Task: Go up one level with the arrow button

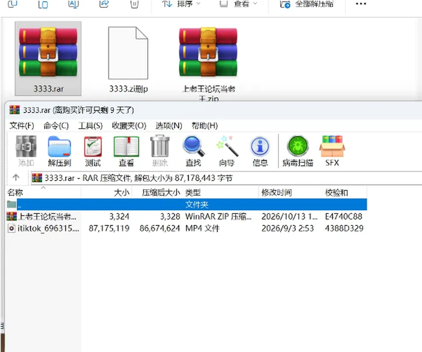Action: pyautogui.click(x=16, y=177)
